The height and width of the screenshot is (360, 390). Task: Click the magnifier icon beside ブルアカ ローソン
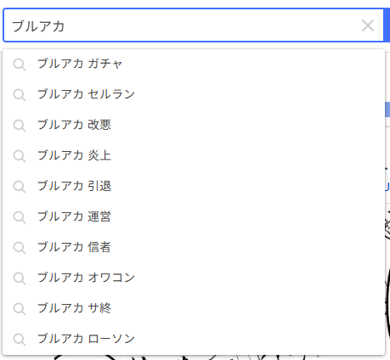click(20, 340)
